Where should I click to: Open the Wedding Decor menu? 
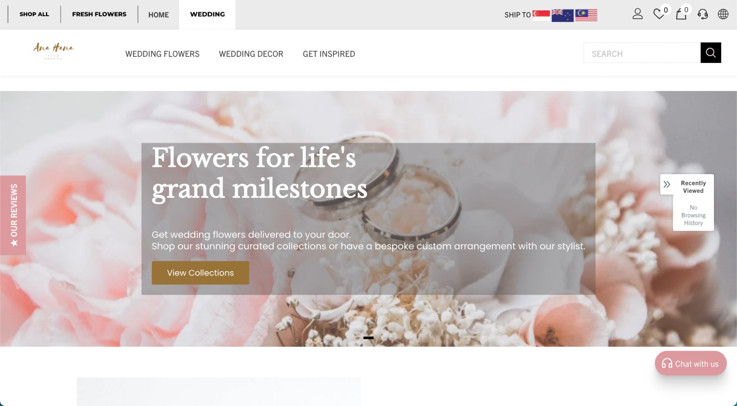click(251, 54)
